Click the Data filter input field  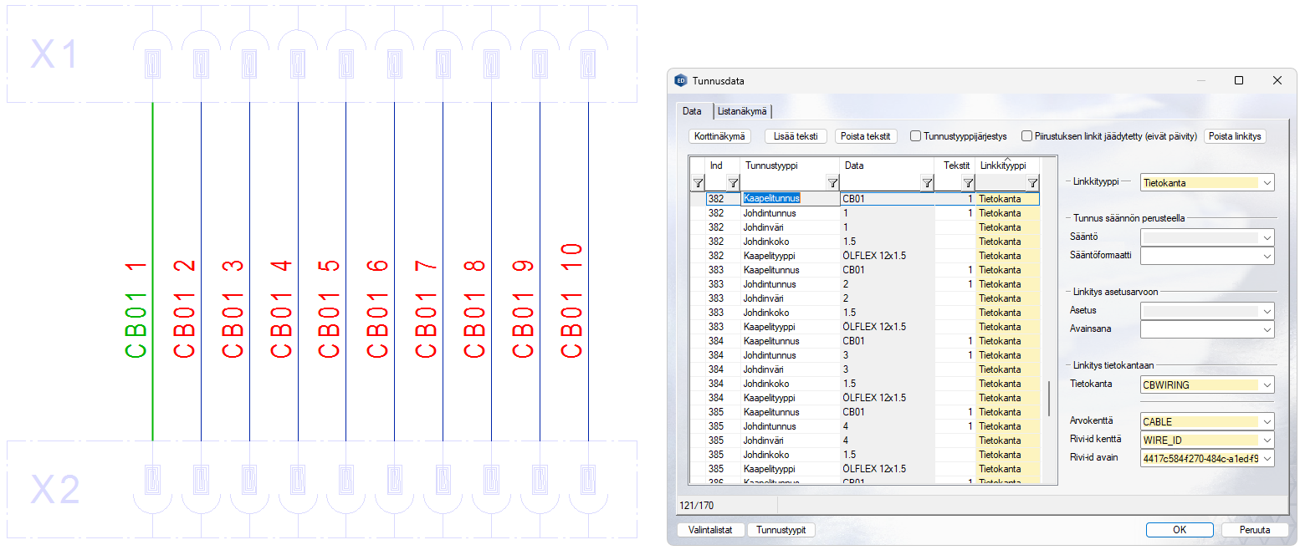pyautogui.click(x=881, y=183)
